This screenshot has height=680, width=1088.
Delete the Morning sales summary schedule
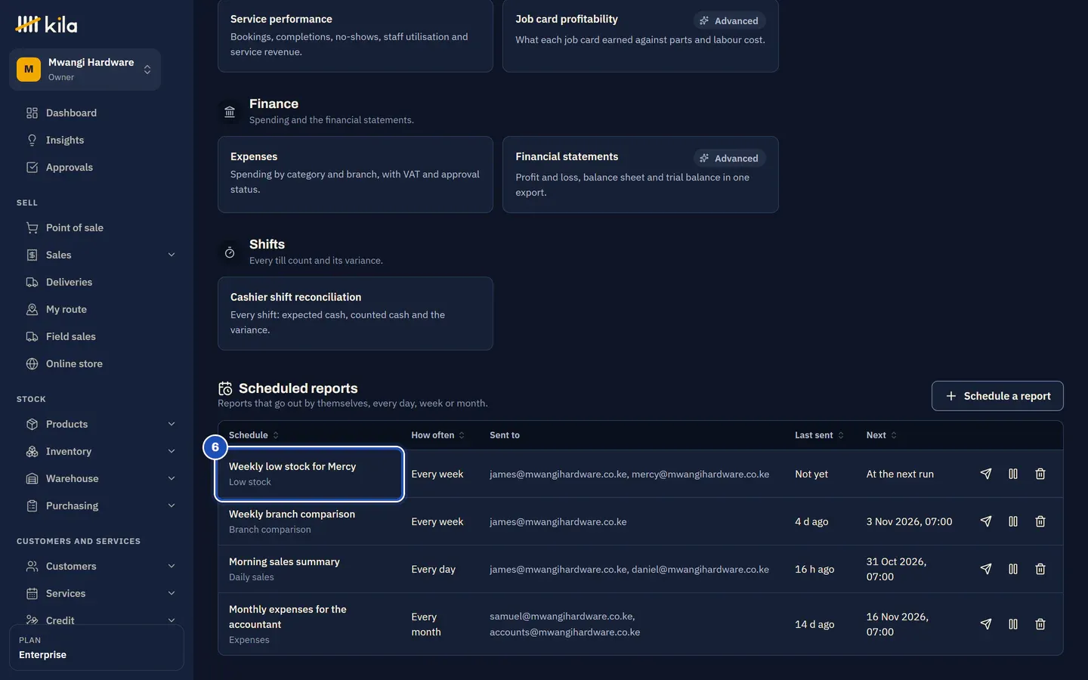tap(1040, 569)
